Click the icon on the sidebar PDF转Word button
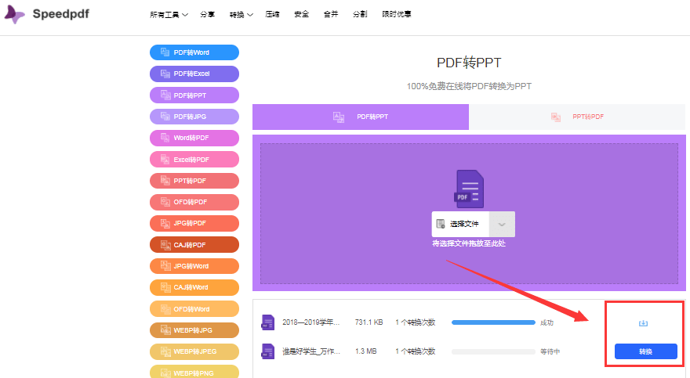This screenshot has height=378, width=690. 165,52
